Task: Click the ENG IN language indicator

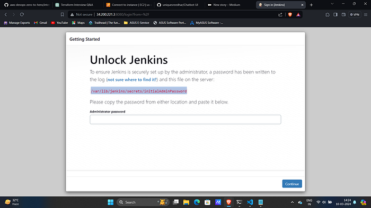Action: tap(309, 202)
